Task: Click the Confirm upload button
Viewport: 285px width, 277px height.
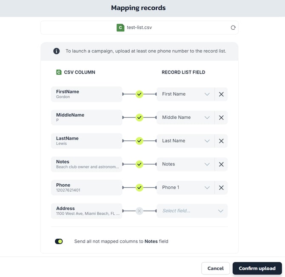Action: coord(257,268)
